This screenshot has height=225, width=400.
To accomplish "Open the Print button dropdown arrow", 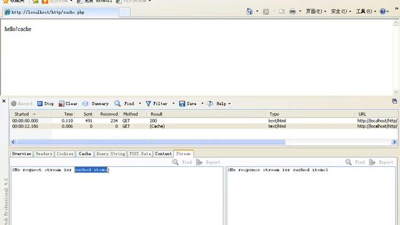I will (x=300, y=11).
